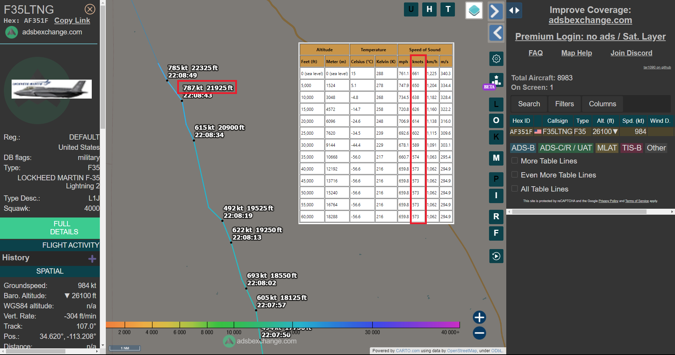This screenshot has height=355, width=675.
Task: Click the Copy Link link
Action: [72, 21]
